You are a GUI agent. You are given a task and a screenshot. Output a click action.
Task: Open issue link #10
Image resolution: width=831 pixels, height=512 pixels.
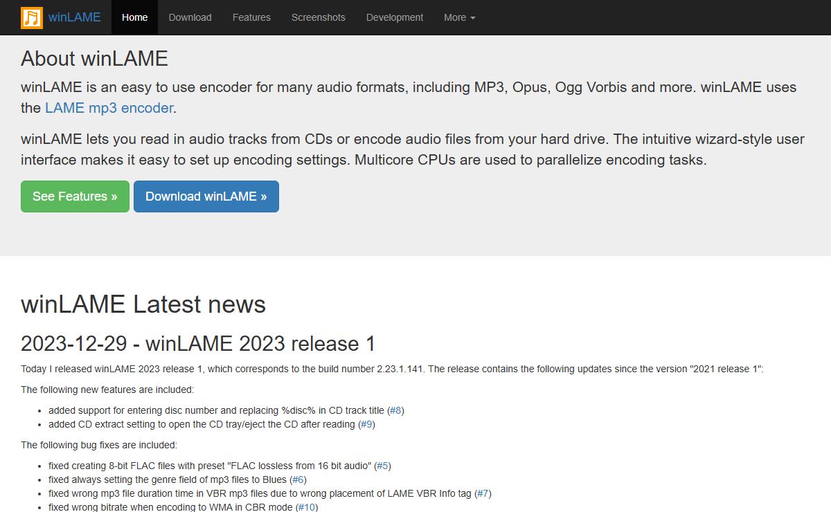(x=307, y=507)
